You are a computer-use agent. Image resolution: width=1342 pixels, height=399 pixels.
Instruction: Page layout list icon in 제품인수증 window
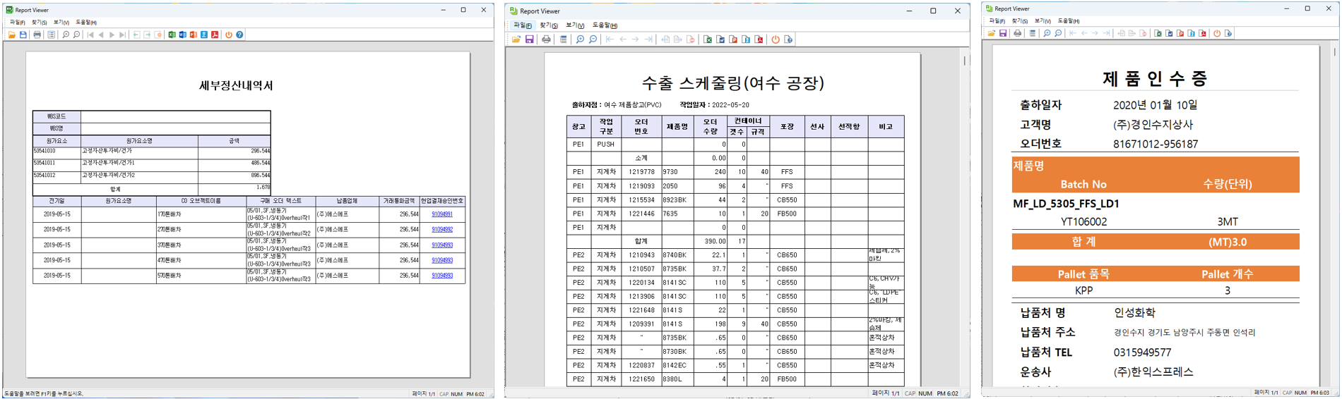1033,33
